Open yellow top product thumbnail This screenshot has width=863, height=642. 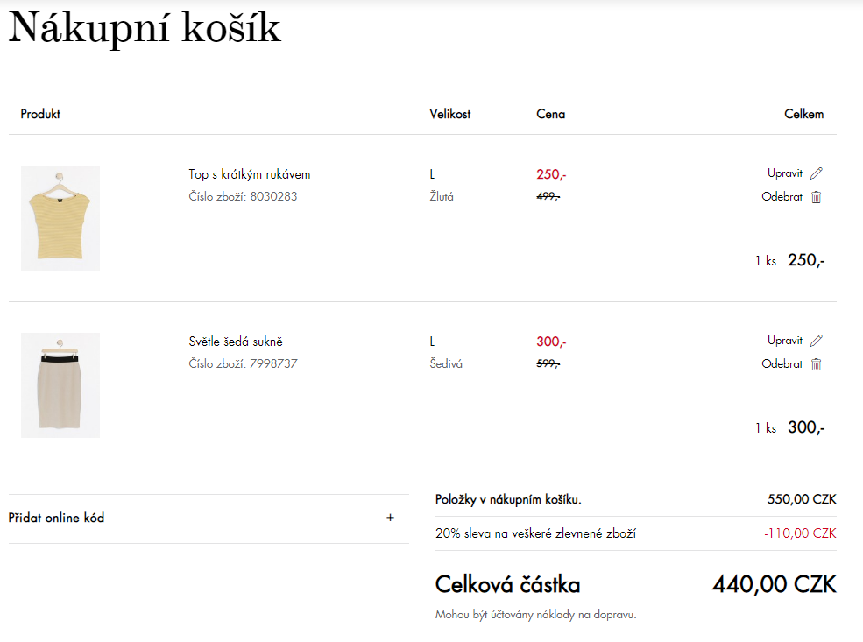(60, 218)
